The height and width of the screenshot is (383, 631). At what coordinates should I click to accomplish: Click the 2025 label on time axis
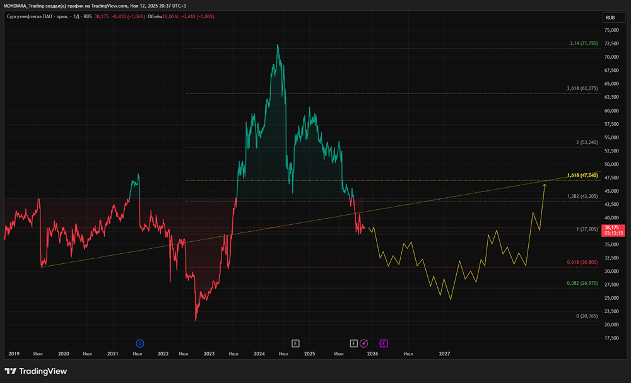pos(309,353)
